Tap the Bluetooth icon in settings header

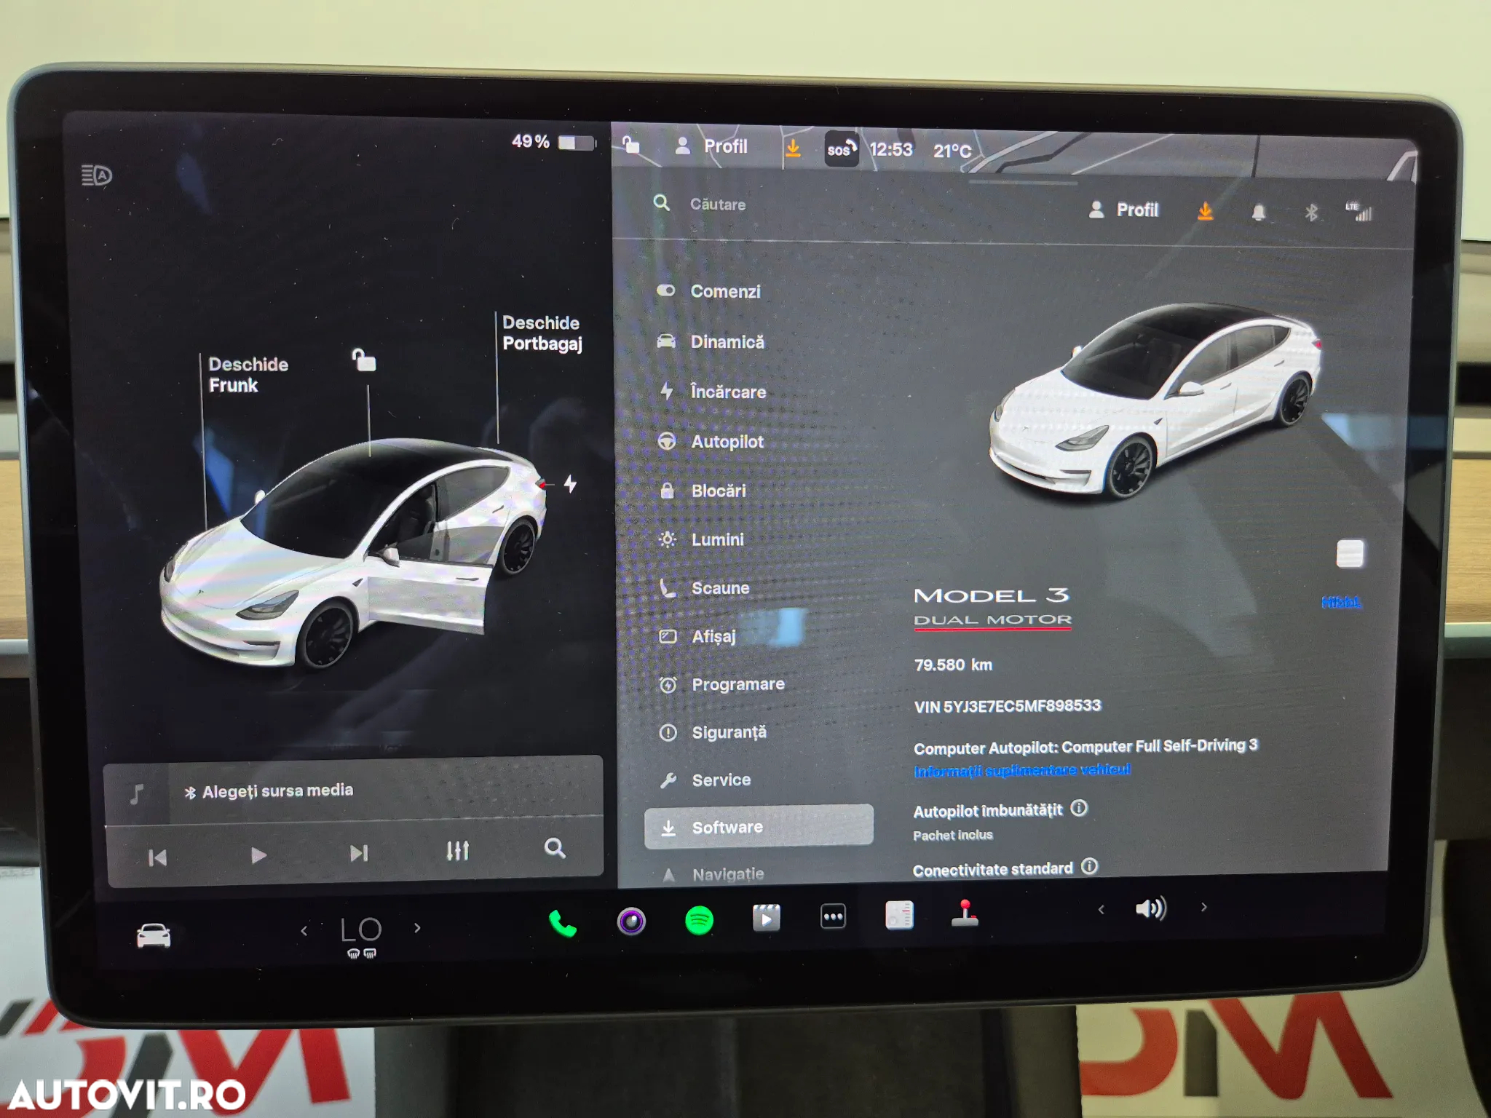[x=1311, y=213]
